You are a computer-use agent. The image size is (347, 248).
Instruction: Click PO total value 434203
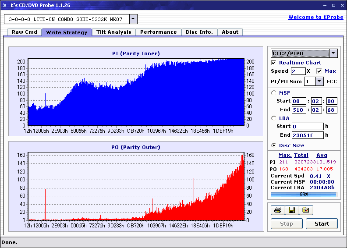point(303,169)
